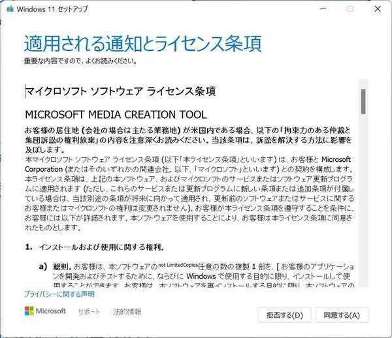Image resolution: width=392 pixels, height=338 pixels.
Task: Click the clause text 総則。
Action: (63, 267)
